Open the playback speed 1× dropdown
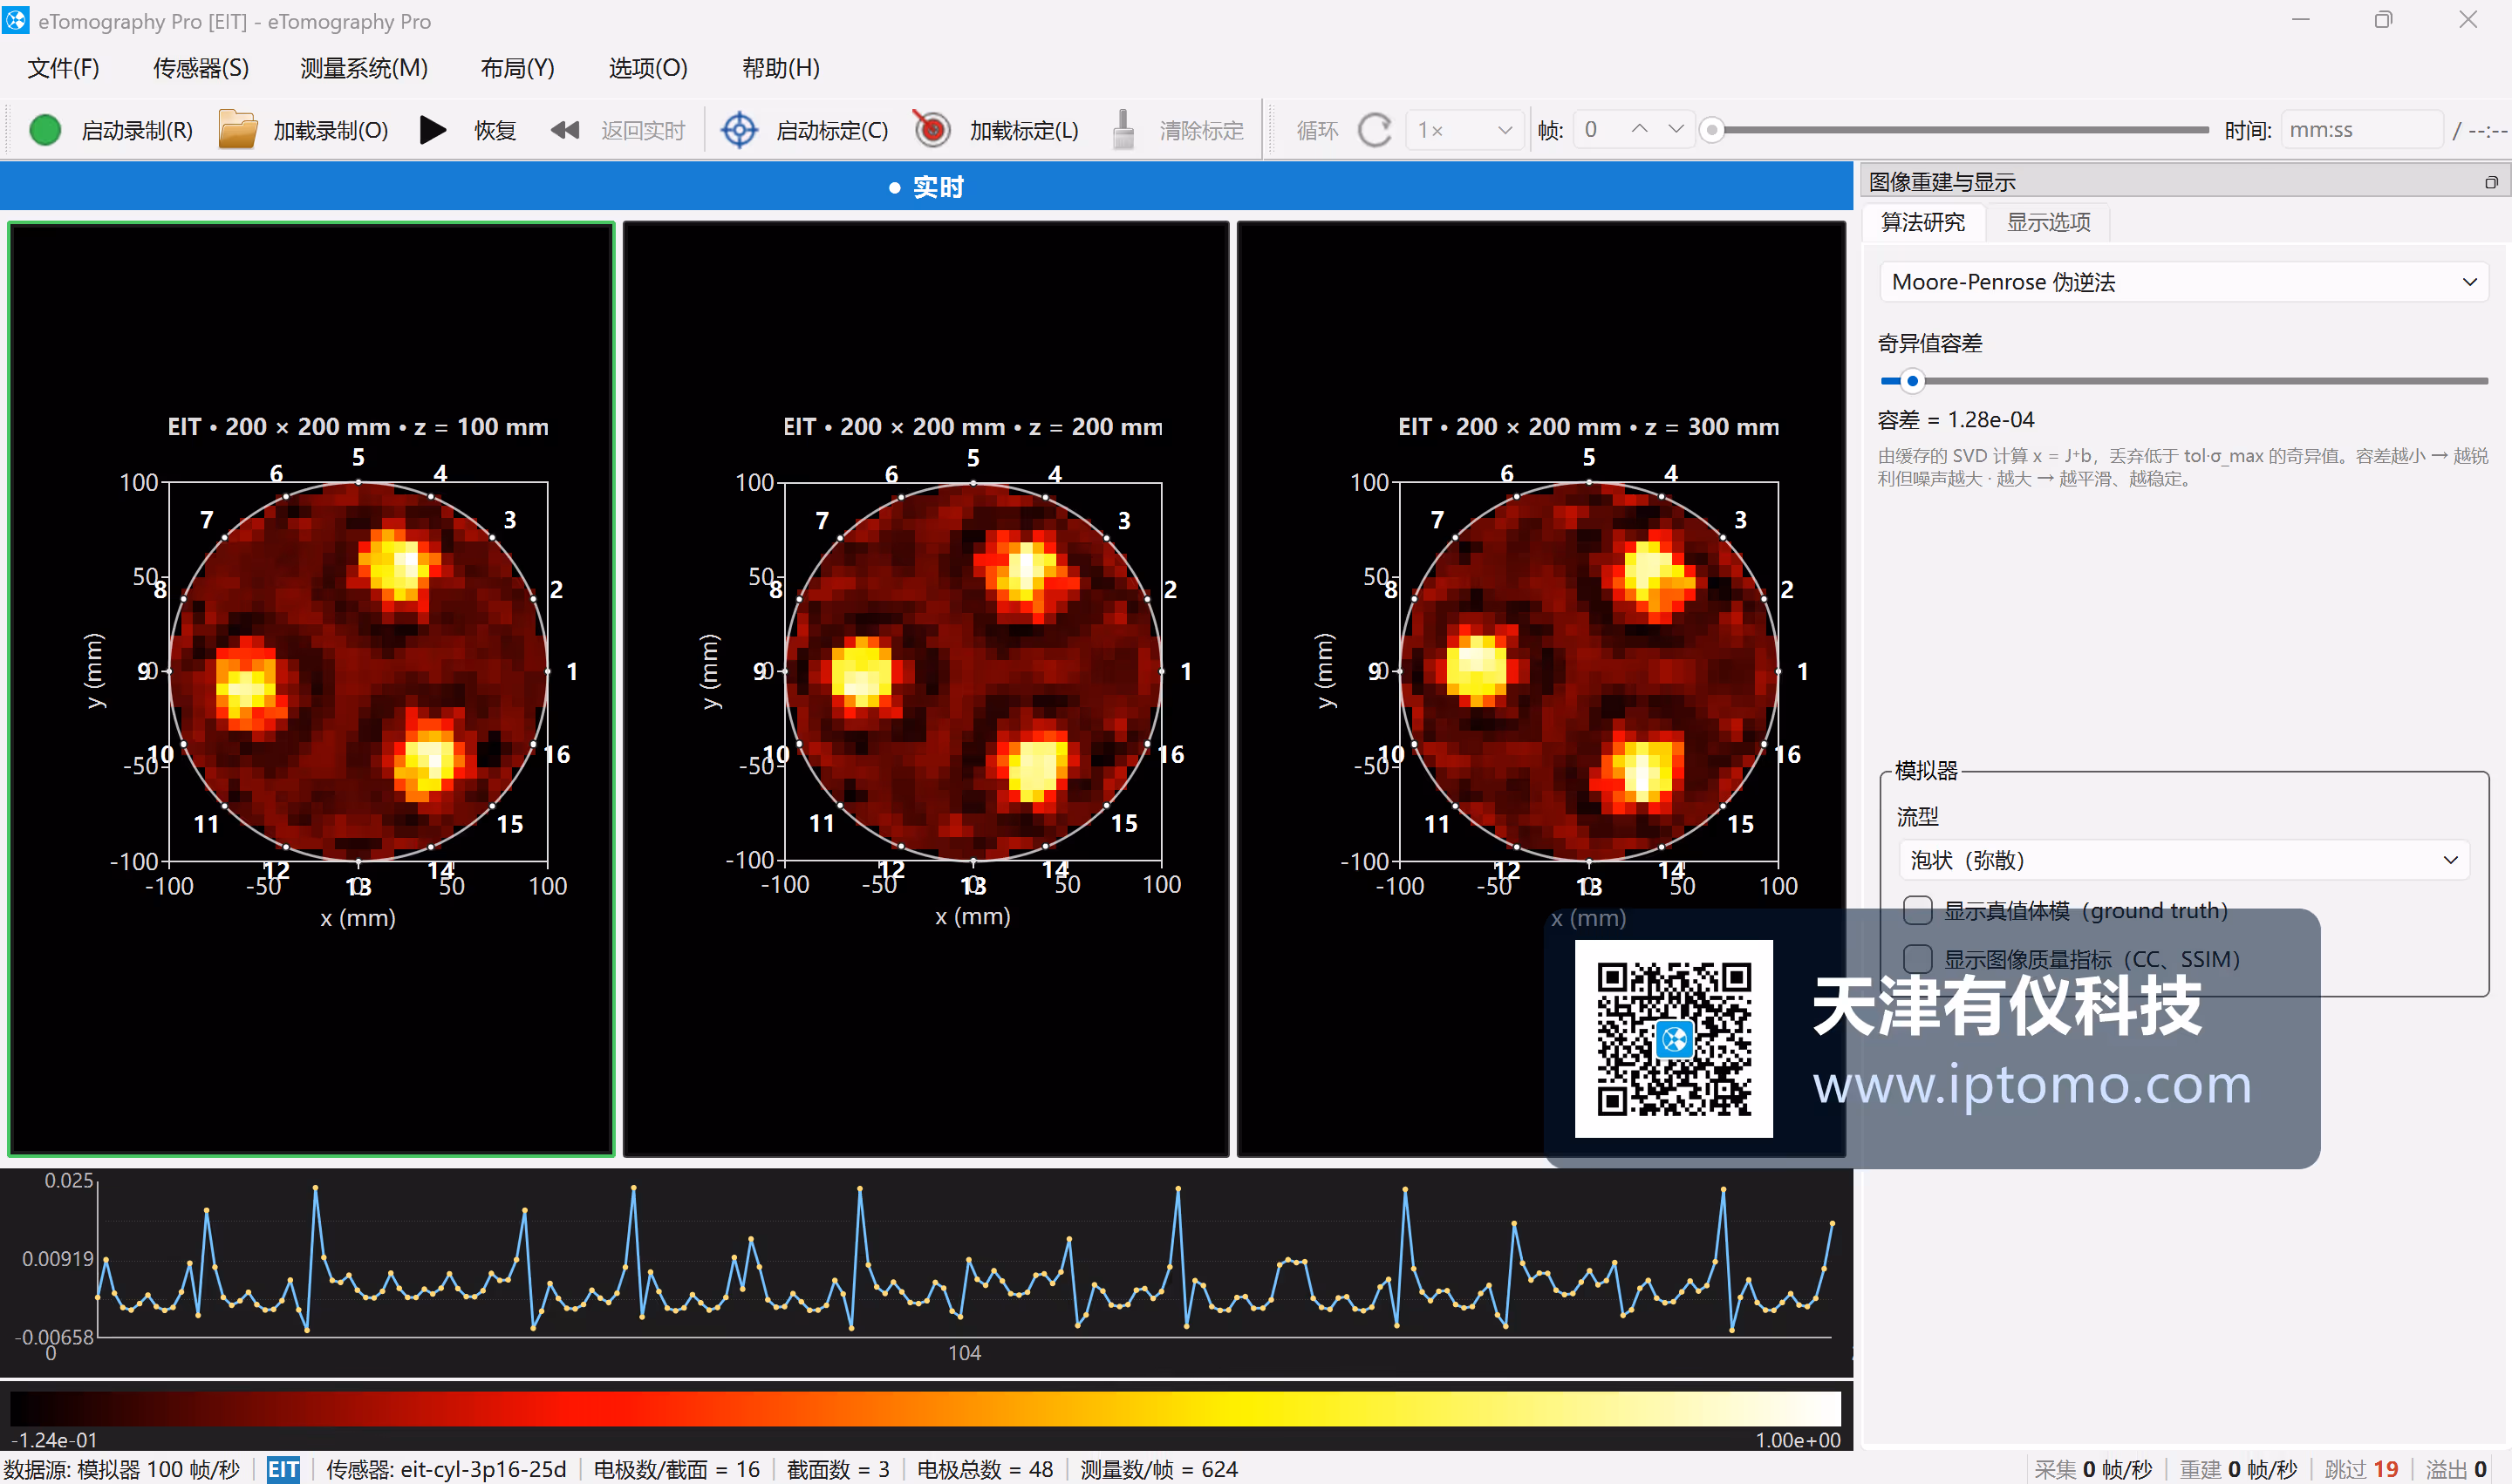2512x1484 pixels. coord(1464,130)
